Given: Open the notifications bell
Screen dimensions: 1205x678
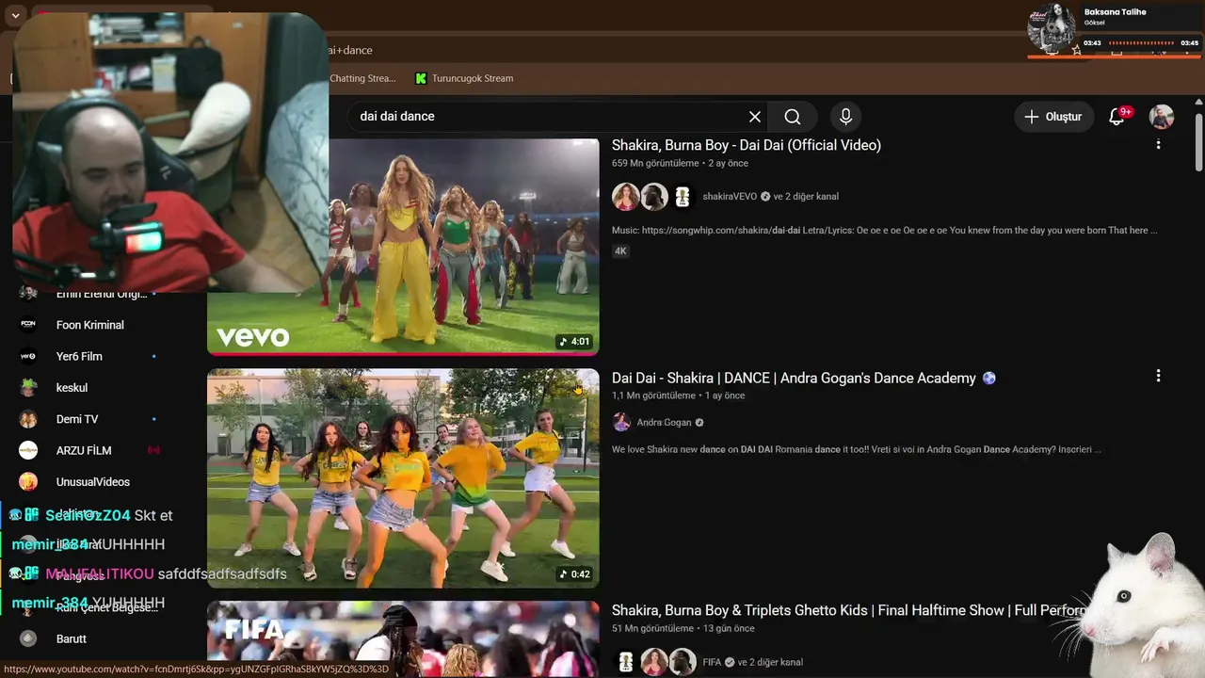Looking at the screenshot, I should click(1117, 117).
